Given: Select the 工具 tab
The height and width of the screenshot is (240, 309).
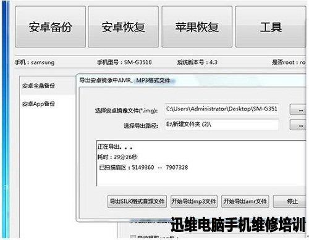Looking at the screenshot, I should (271, 27).
